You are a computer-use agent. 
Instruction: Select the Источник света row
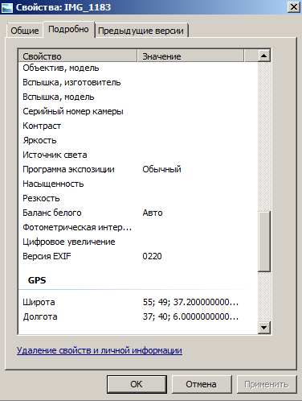(138, 155)
